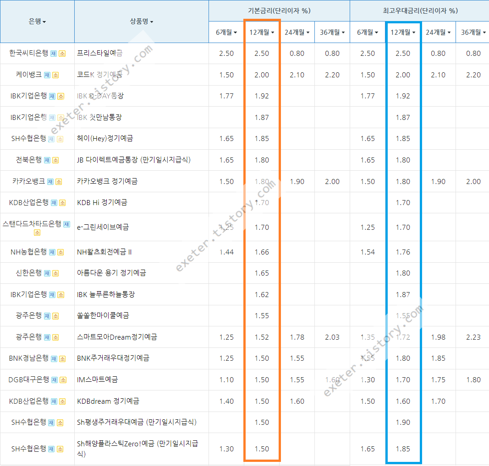Open the BNK주거래우대정기예금 product

click(113, 358)
